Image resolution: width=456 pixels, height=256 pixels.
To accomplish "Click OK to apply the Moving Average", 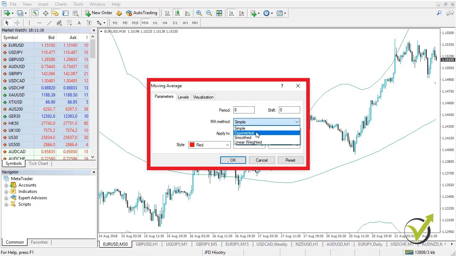I will pyautogui.click(x=233, y=160).
